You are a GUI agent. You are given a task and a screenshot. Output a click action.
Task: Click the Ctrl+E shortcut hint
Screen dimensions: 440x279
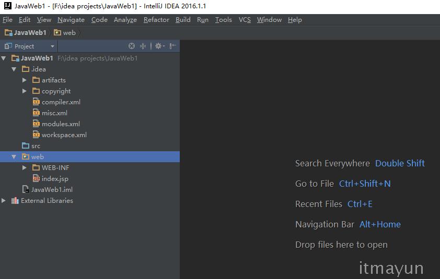click(x=360, y=204)
